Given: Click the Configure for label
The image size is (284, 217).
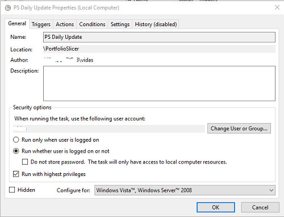Looking at the screenshot, I should click(x=73, y=190).
